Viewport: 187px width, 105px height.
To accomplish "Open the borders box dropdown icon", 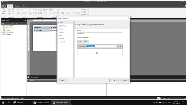I will pos(58,13).
